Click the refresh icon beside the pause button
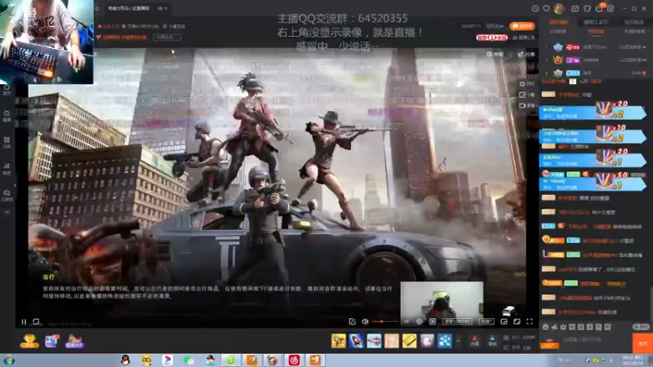The image size is (653, 367). pos(36,321)
